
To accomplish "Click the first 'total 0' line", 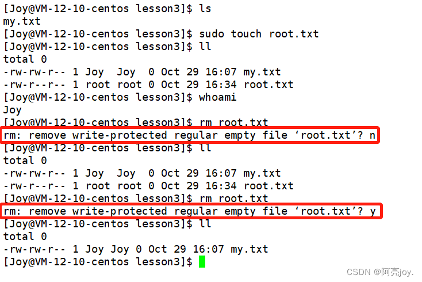I will [x=25, y=59].
